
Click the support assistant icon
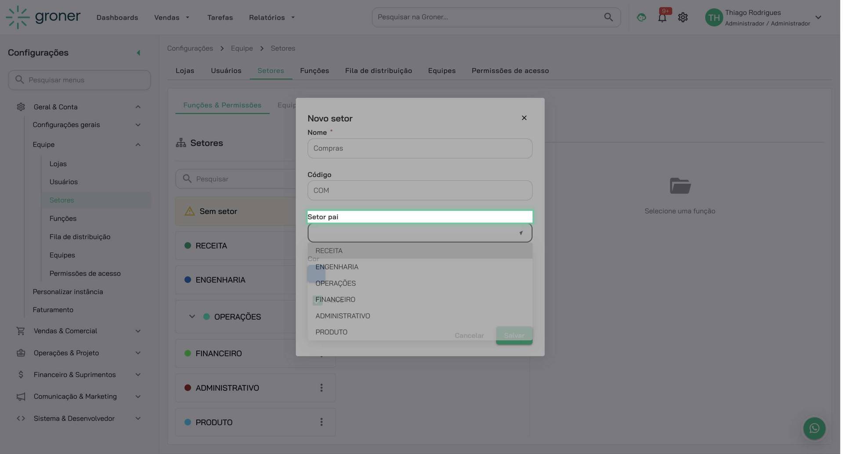(x=641, y=17)
